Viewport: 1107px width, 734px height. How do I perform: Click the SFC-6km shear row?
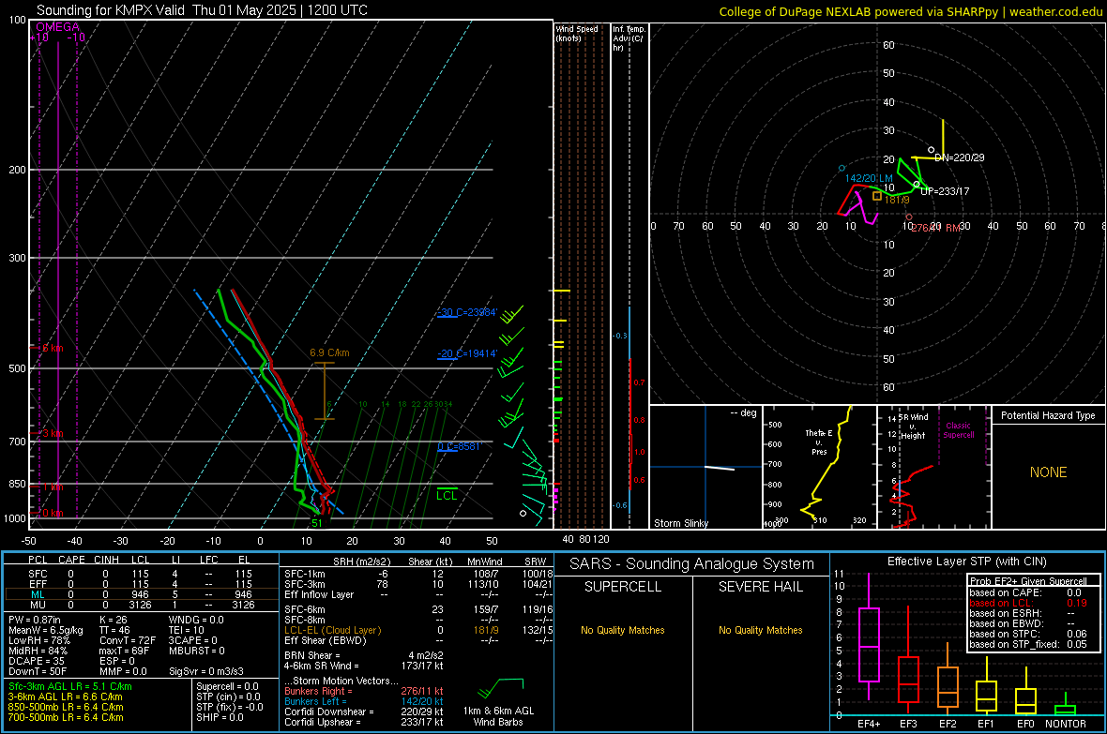[x=417, y=609]
